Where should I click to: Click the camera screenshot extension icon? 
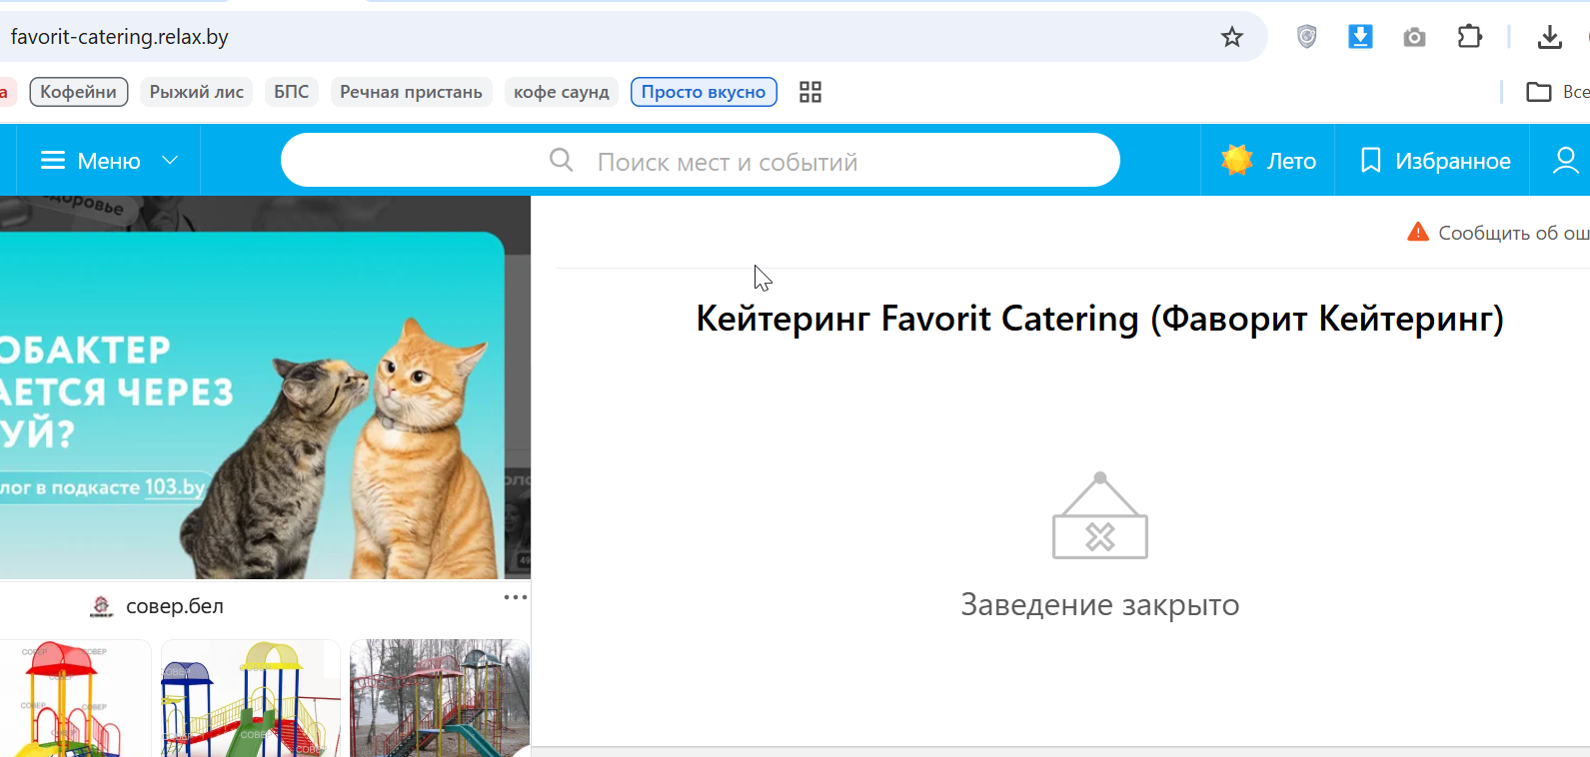tap(1414, 38)
